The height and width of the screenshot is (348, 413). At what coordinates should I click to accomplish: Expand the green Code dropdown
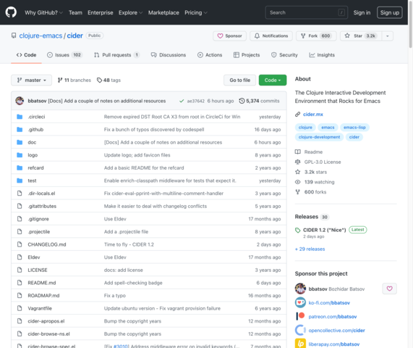(x=273, y=80)
